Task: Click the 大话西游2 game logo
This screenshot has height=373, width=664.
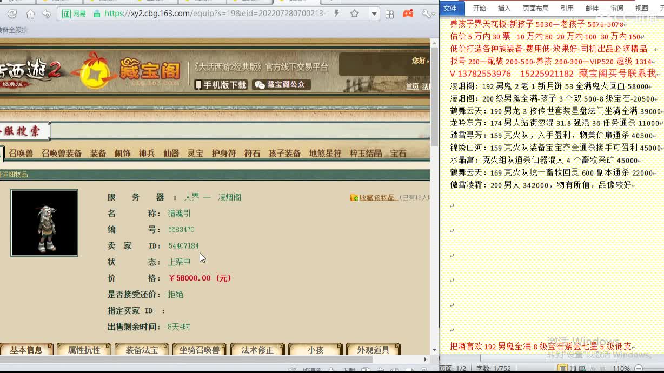Action: 30,71
